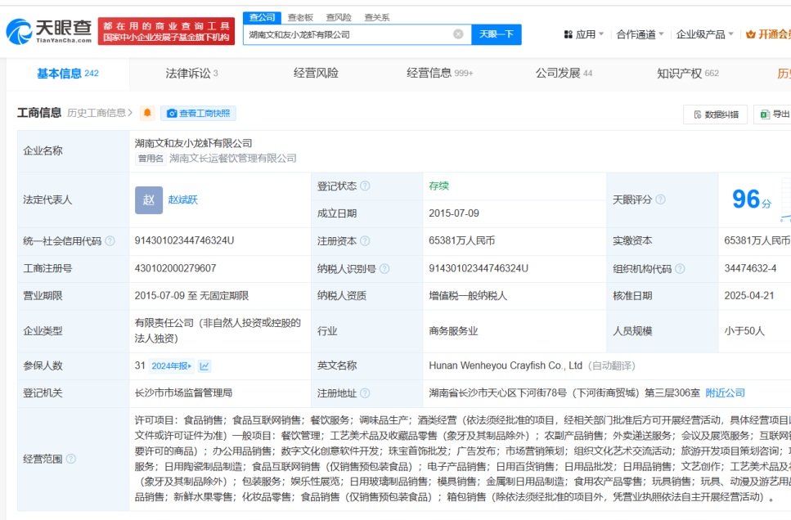Click the 天眼一下 search button
791x520 pixels.
coord(497,34)
